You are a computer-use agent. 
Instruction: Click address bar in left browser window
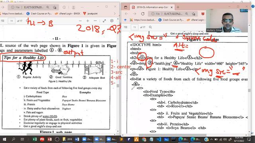33,7
